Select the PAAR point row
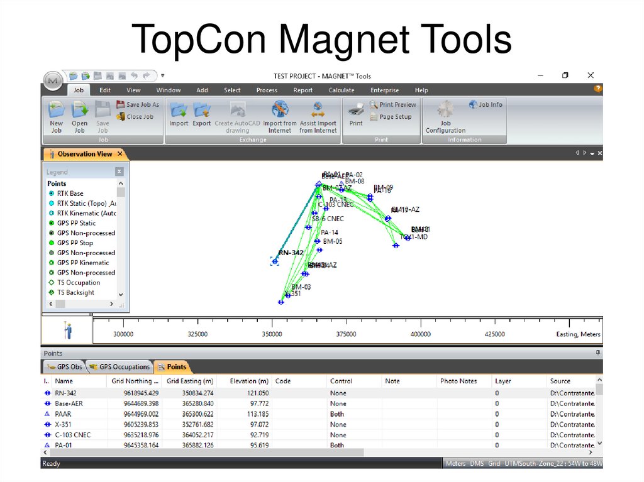 point(319,414)
